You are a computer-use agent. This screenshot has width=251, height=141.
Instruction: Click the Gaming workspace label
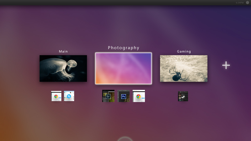click(x=184, y=51)
